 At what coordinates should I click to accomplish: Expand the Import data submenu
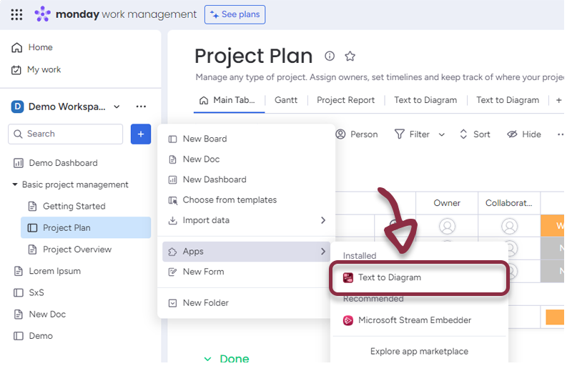click(322, 220)
